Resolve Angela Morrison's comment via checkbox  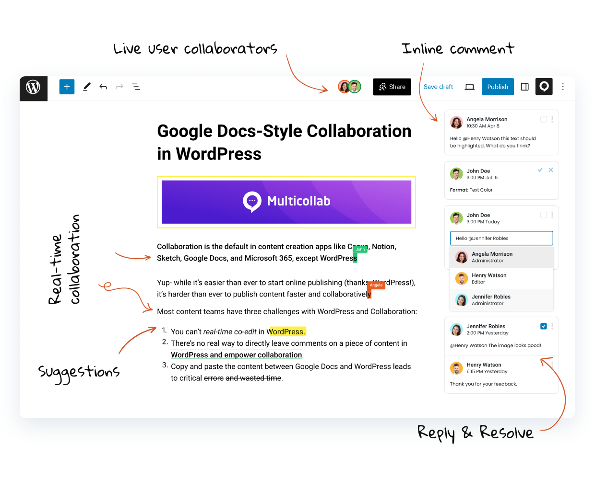(543, 119)
